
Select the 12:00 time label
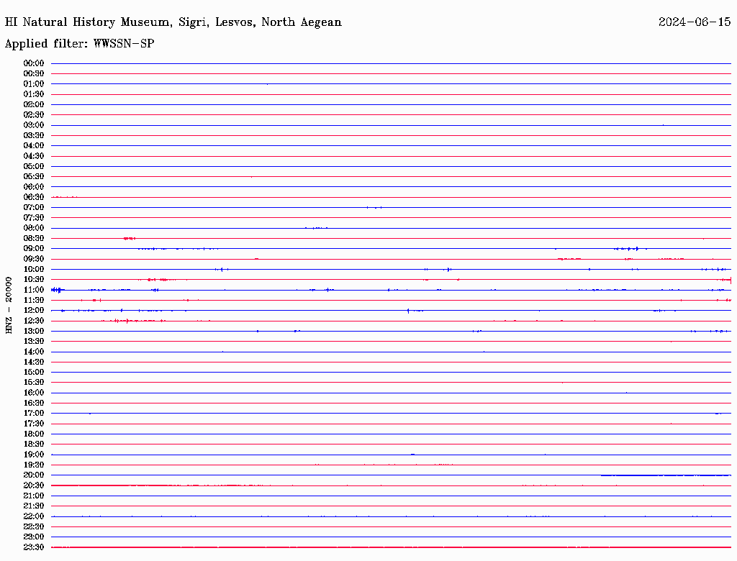tap(34, 311)
